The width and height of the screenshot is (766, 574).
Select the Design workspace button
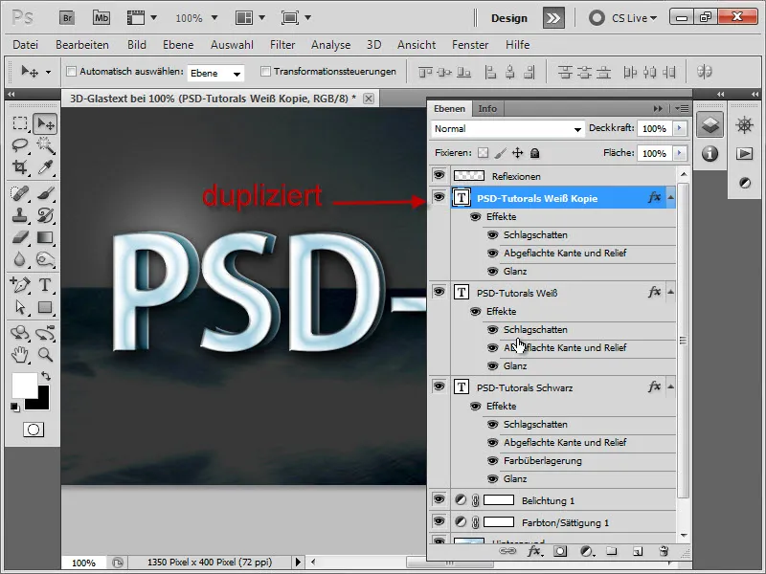pyautogui.click(x=509, y=18)
